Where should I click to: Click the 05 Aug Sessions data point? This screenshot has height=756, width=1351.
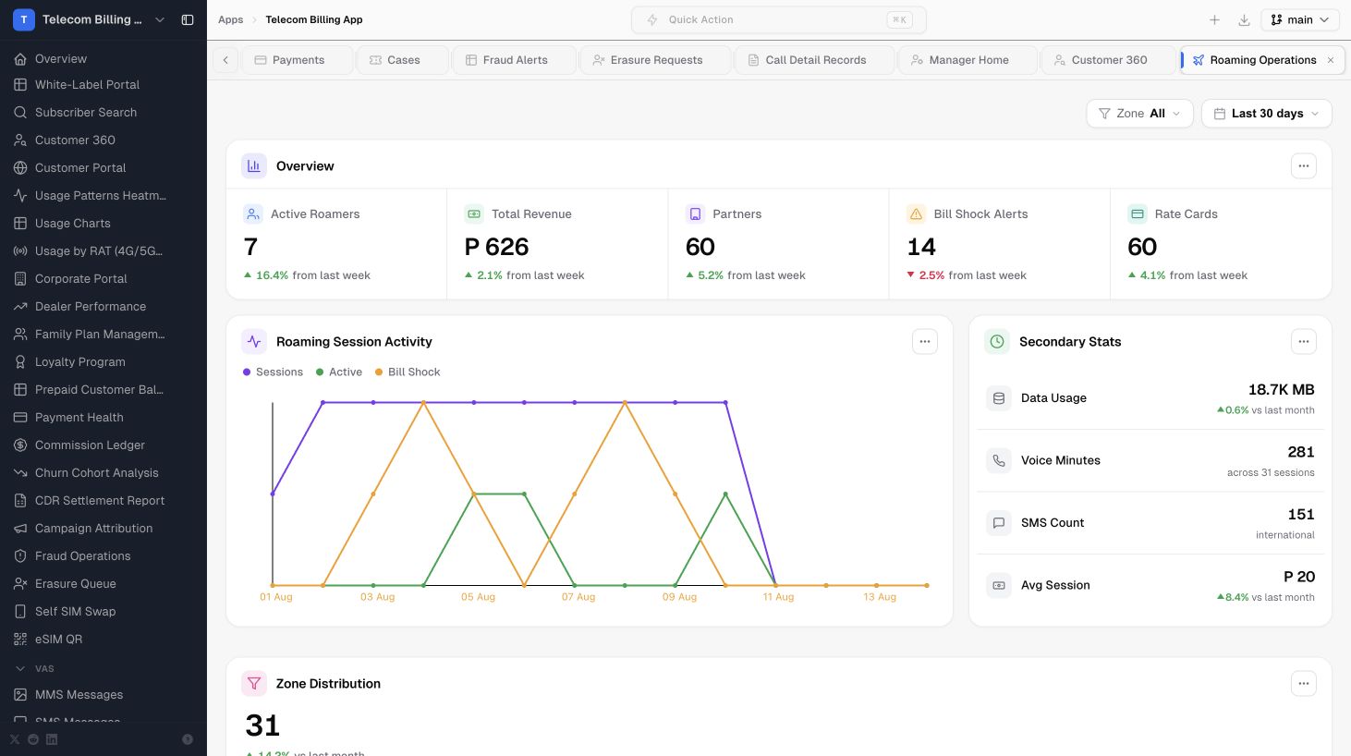click(474, 403)
